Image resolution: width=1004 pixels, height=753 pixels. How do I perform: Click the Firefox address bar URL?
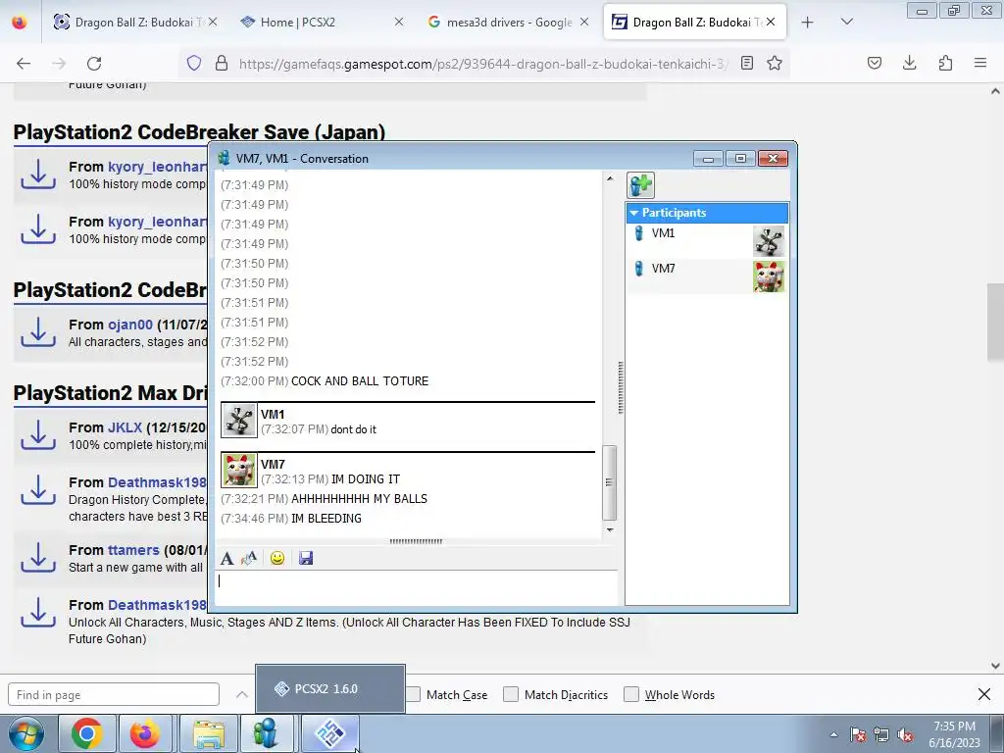[483, 64]
